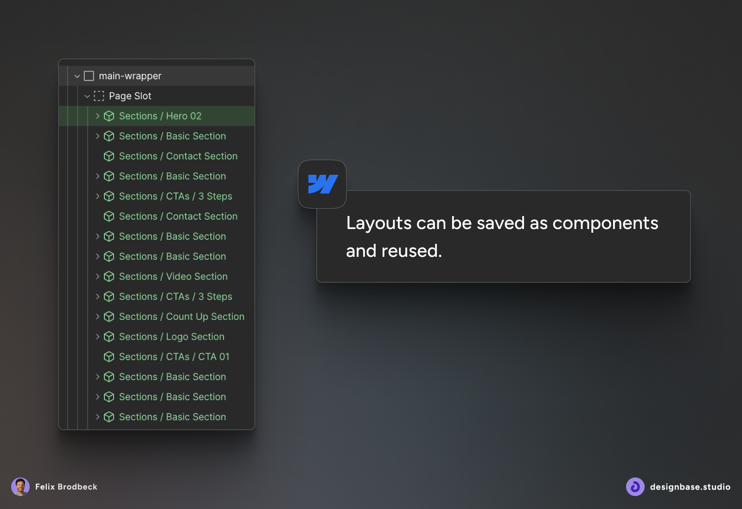Click the component icon for Sections / Video Section

tap(109, 276)
